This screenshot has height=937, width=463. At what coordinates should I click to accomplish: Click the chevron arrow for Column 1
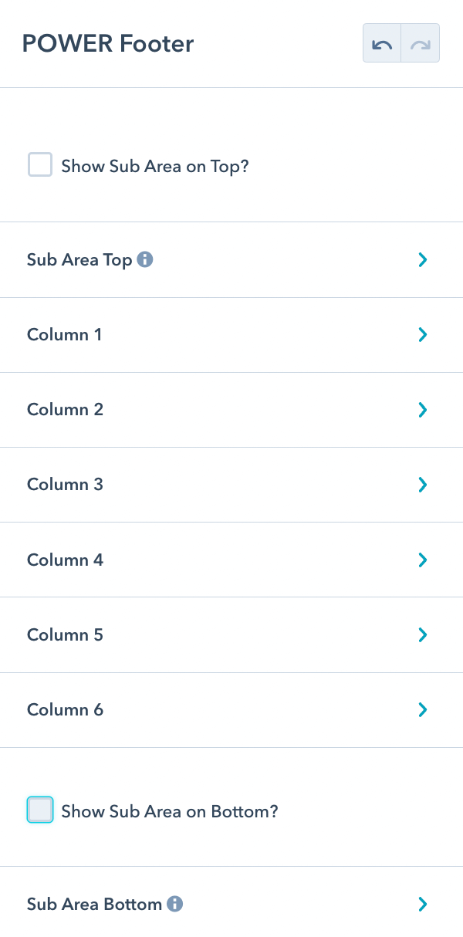(x=422, y=335)
